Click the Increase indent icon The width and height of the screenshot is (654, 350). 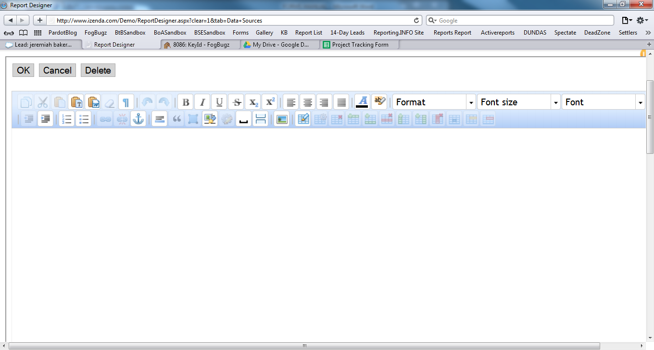[x=45, y=119]
